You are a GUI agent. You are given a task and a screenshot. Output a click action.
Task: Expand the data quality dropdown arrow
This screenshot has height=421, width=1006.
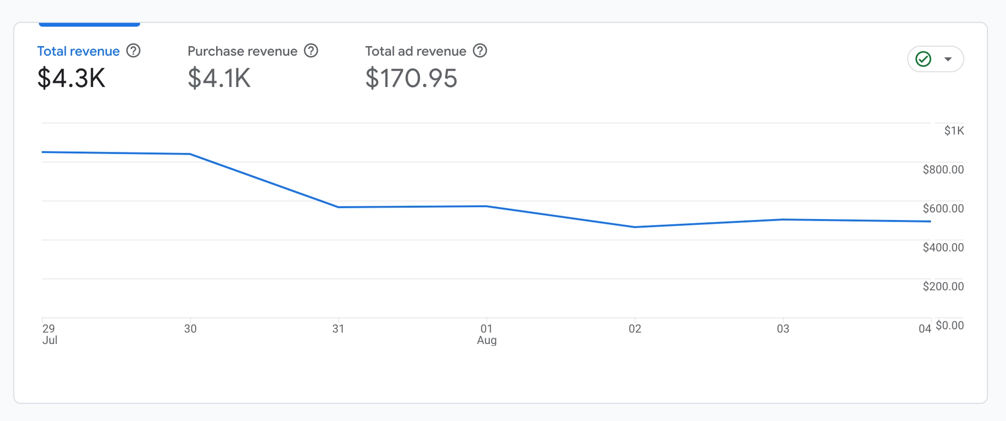point(948,59)
